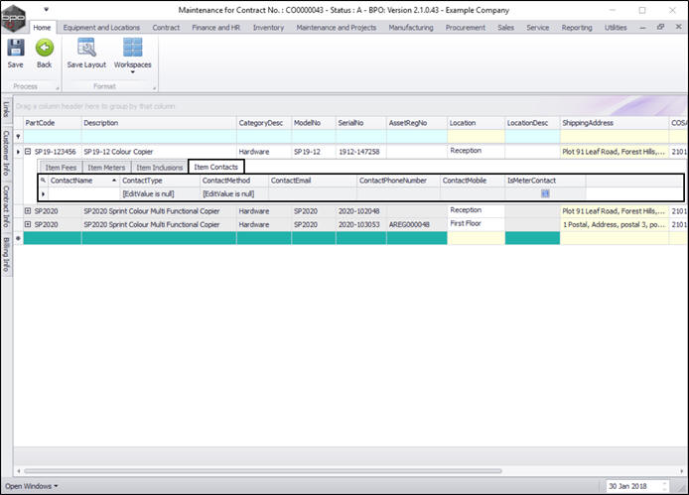Screen dimensions: 689x495
Task: Click the AREG000048 asset register cell
Action: [417, 224]
